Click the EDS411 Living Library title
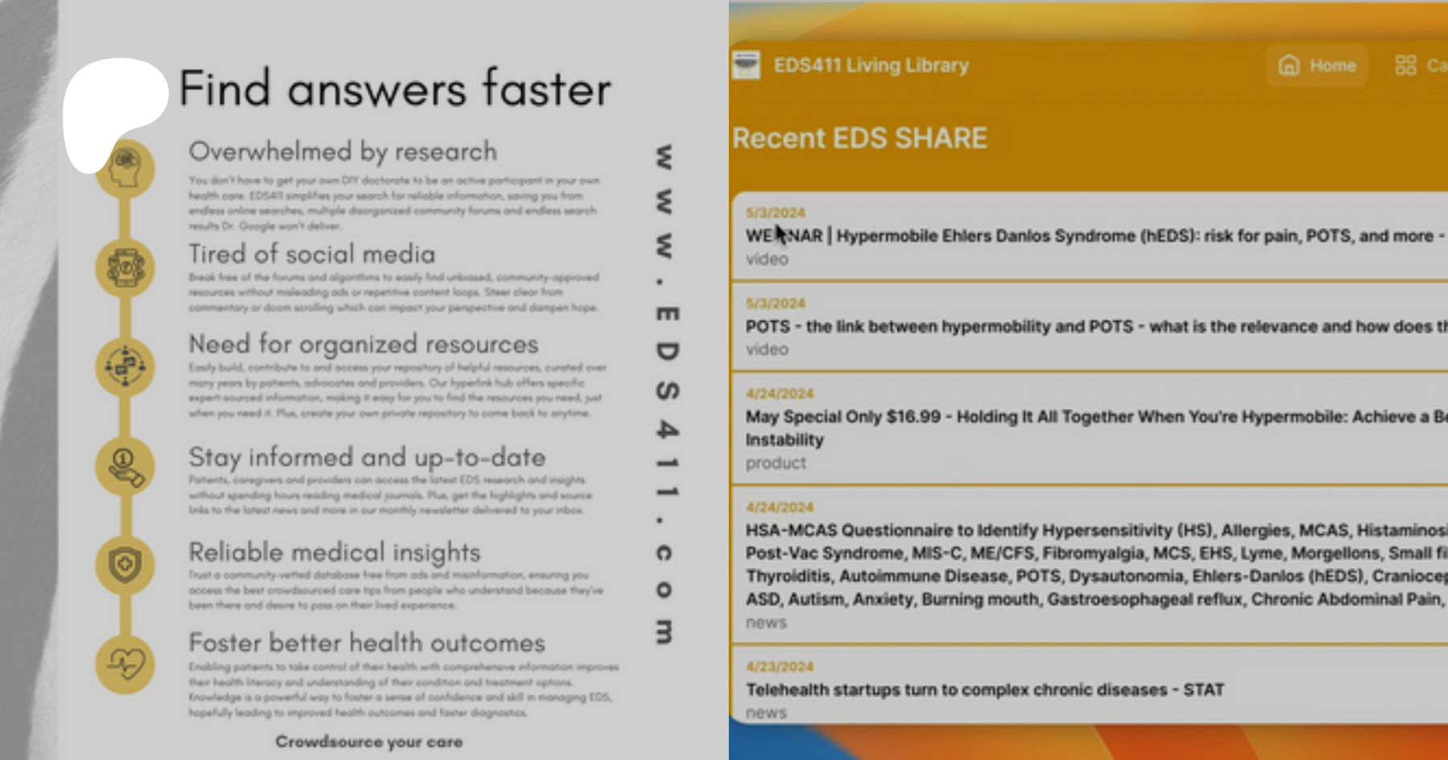Image resolution: width=1448 pixels, height=760 pixels. pyautogui.click(x=870, y=65)
